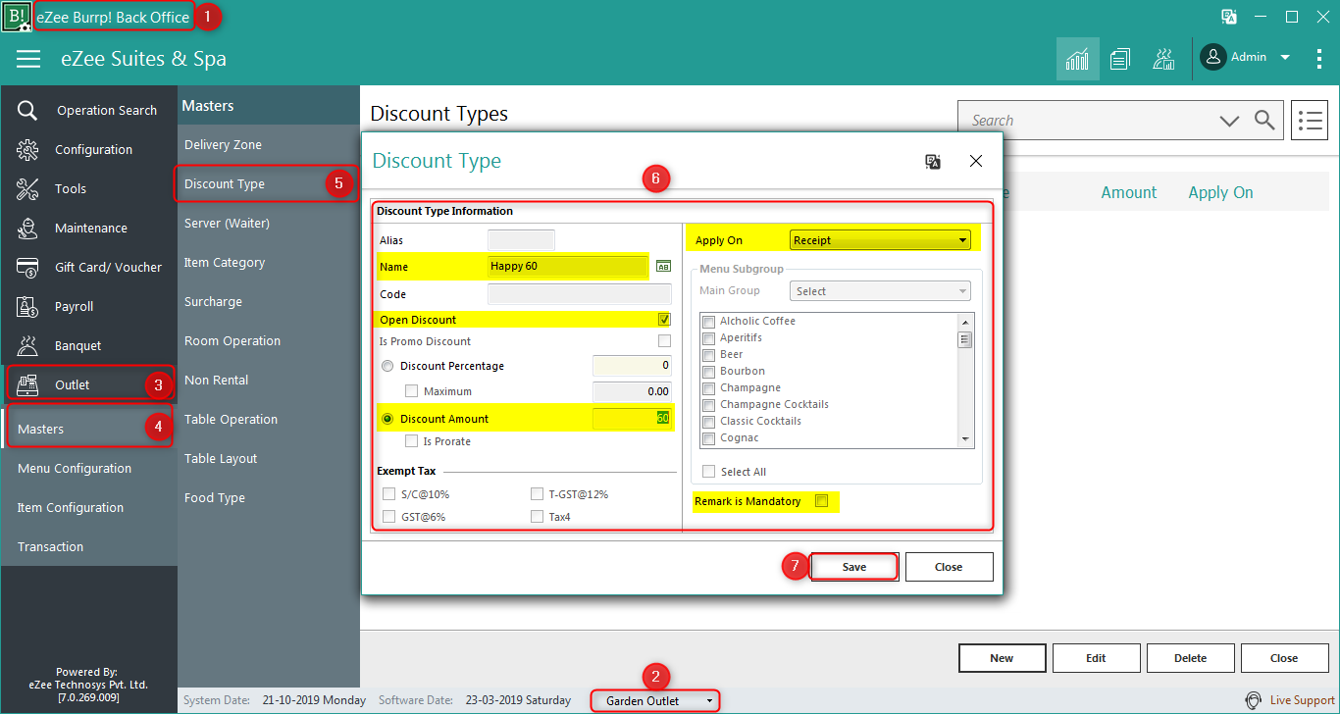1340x714 pixels.
Task: Select the Discount Percentage radio button
Action: [x=387, y=366]
